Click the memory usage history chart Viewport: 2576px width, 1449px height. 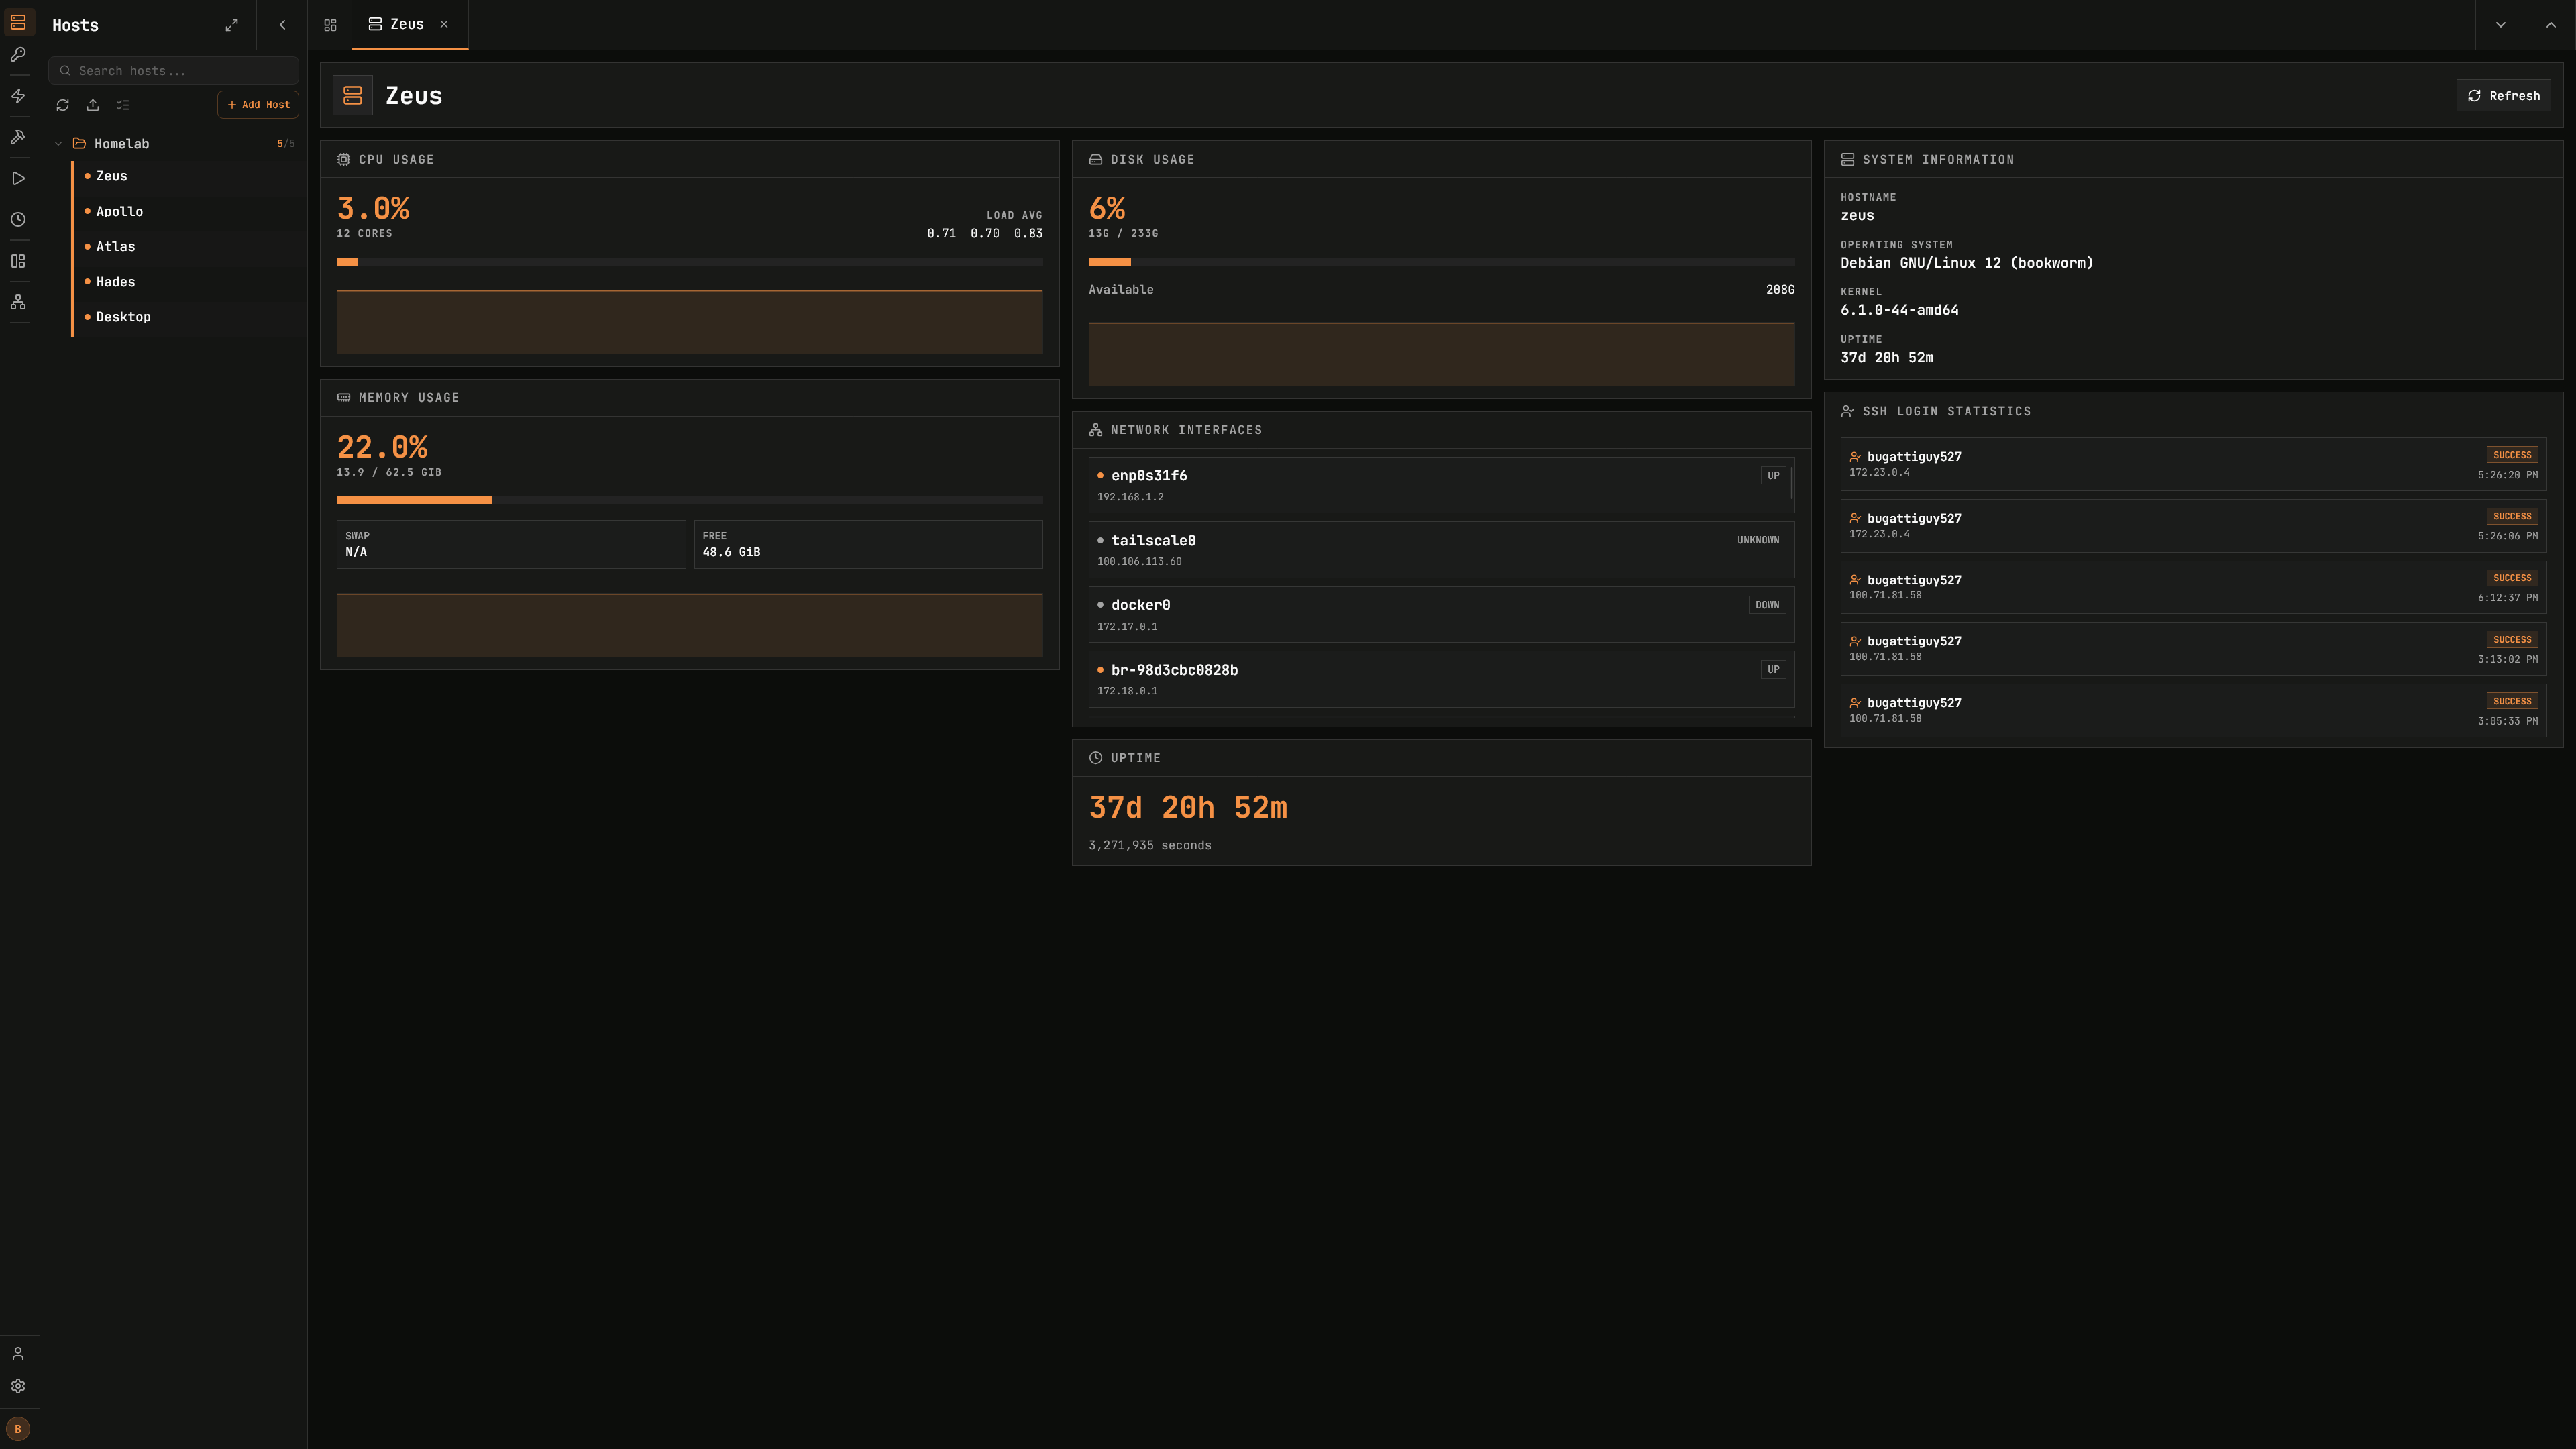pos(690,625)
